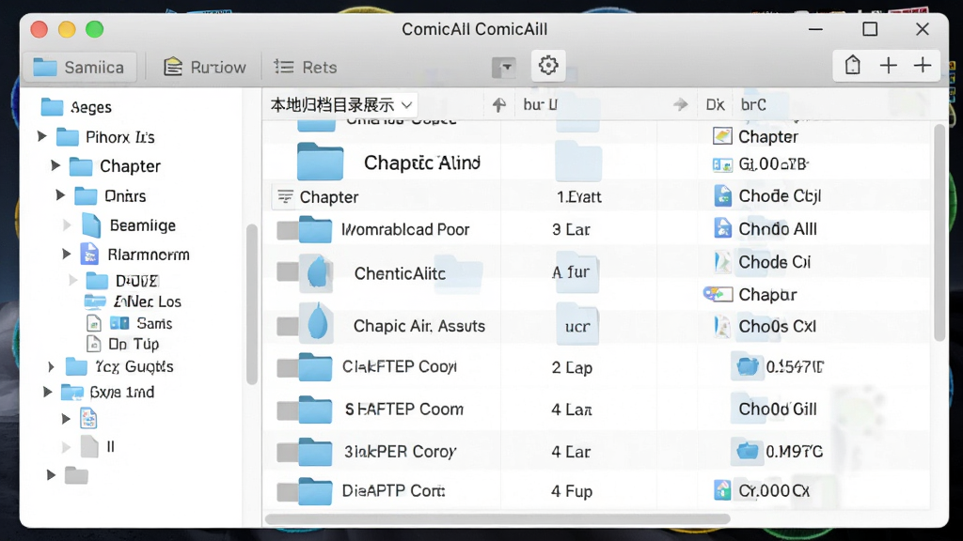
Task: Select the Chode Cıi file icon
Action: click(723, 262)
